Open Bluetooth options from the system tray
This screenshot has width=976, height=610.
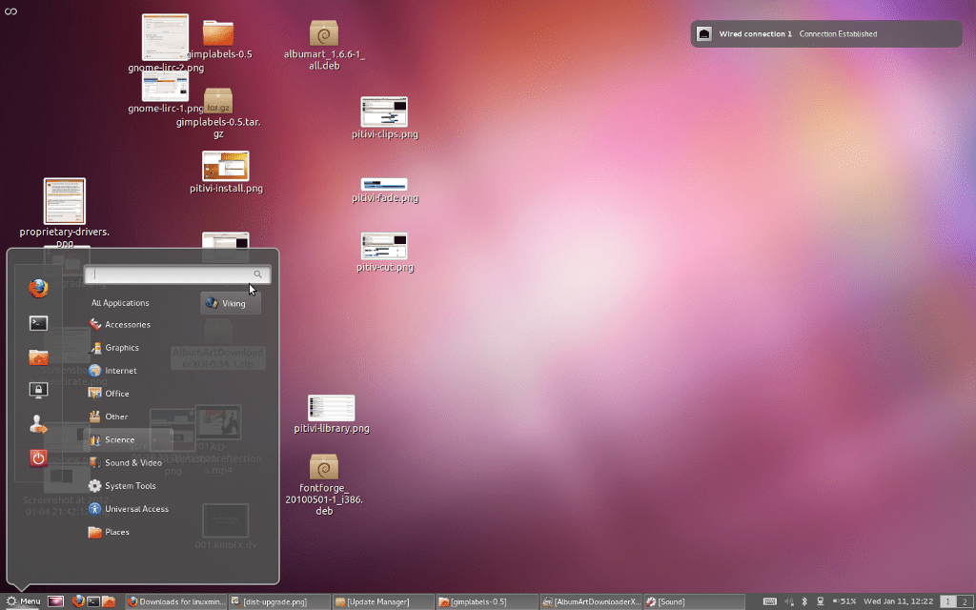coord(803,600)
